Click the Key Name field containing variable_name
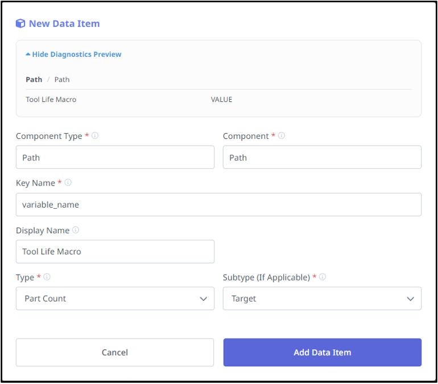Image resolution: width=438 pixels, height=384 pixels. tap(218, 205)
